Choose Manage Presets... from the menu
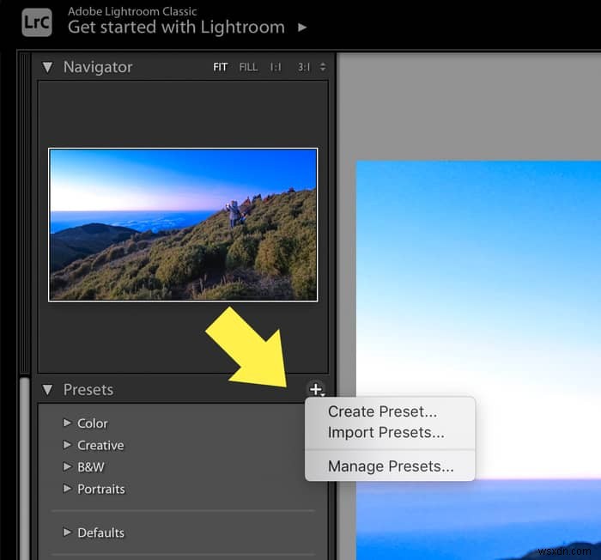Image resolution: width=601 pixels, height=560 pixels. tap(391, 466)
